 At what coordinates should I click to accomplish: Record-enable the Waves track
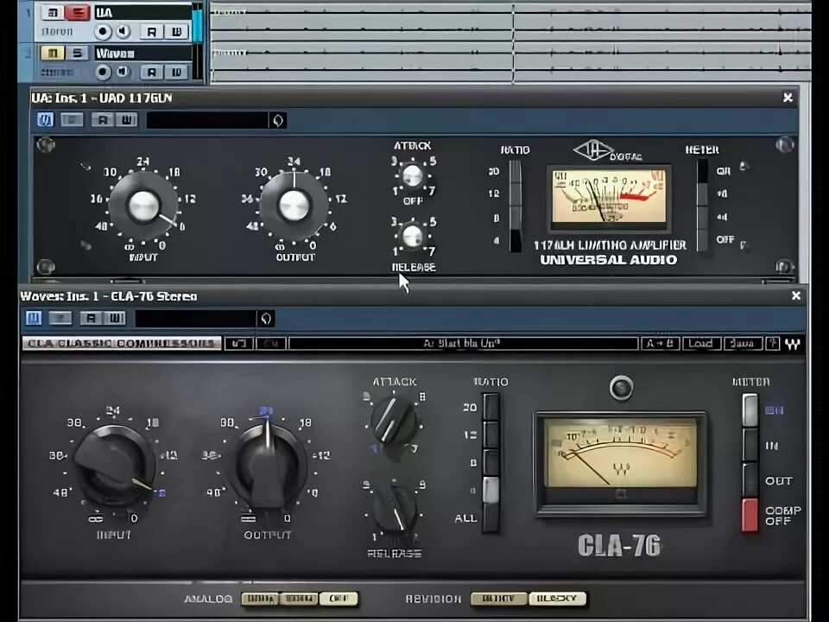[103, 72]
